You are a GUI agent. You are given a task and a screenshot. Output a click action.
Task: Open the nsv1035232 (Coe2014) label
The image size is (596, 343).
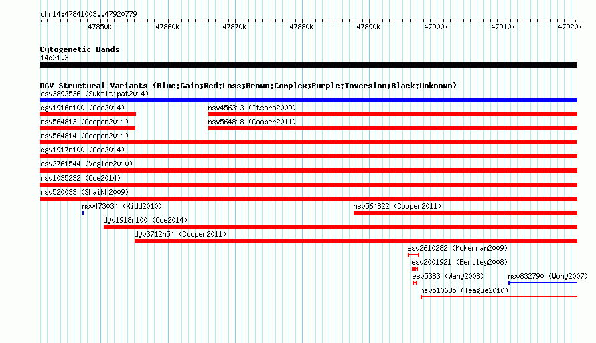tap(80, 178)
